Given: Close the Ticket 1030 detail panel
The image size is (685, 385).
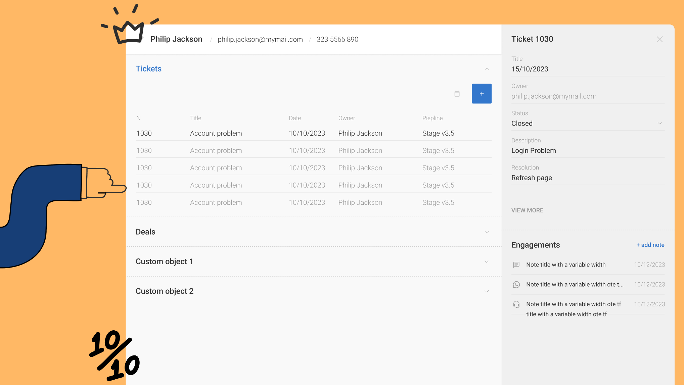Looking at the screenshot, I should [659, 39].
